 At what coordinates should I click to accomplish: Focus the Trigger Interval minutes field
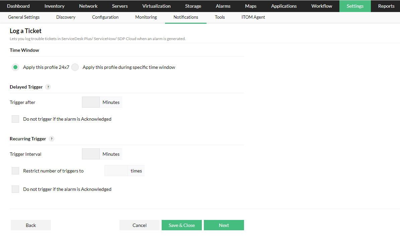point(91,154)
